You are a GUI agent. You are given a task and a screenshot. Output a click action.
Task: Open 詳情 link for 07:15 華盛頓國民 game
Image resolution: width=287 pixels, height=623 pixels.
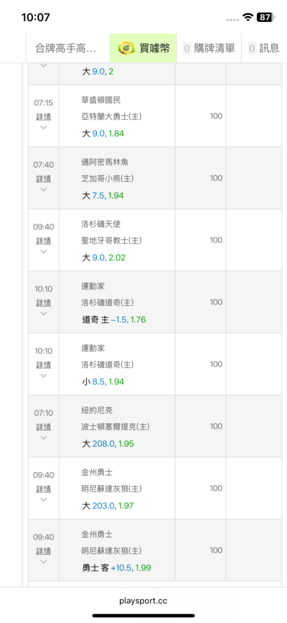click(x=43, y=117)
